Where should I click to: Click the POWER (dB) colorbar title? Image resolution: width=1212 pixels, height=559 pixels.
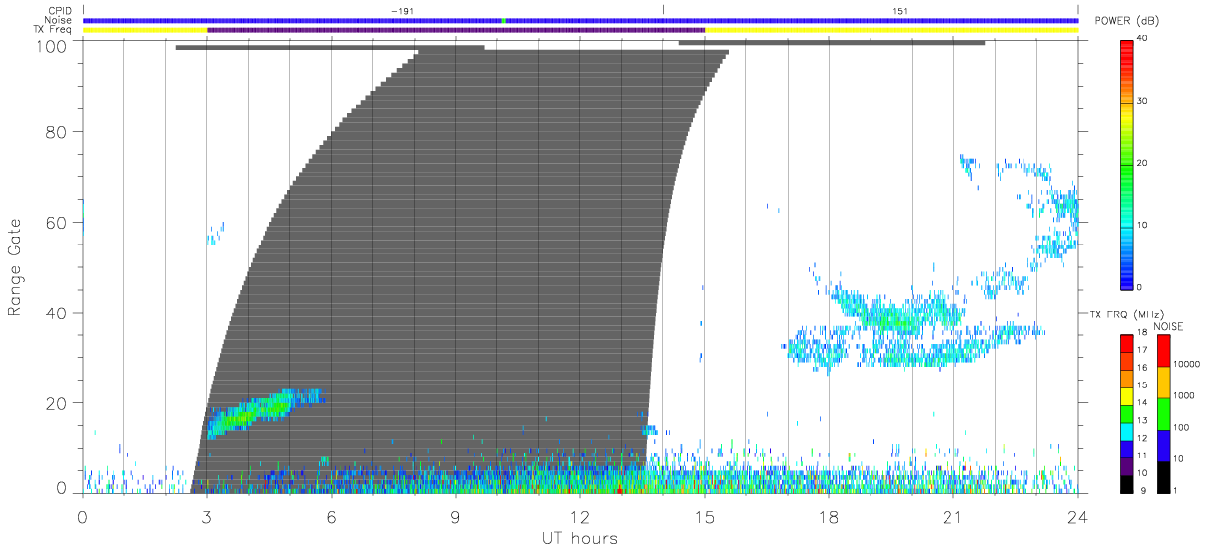point(1127,20)
